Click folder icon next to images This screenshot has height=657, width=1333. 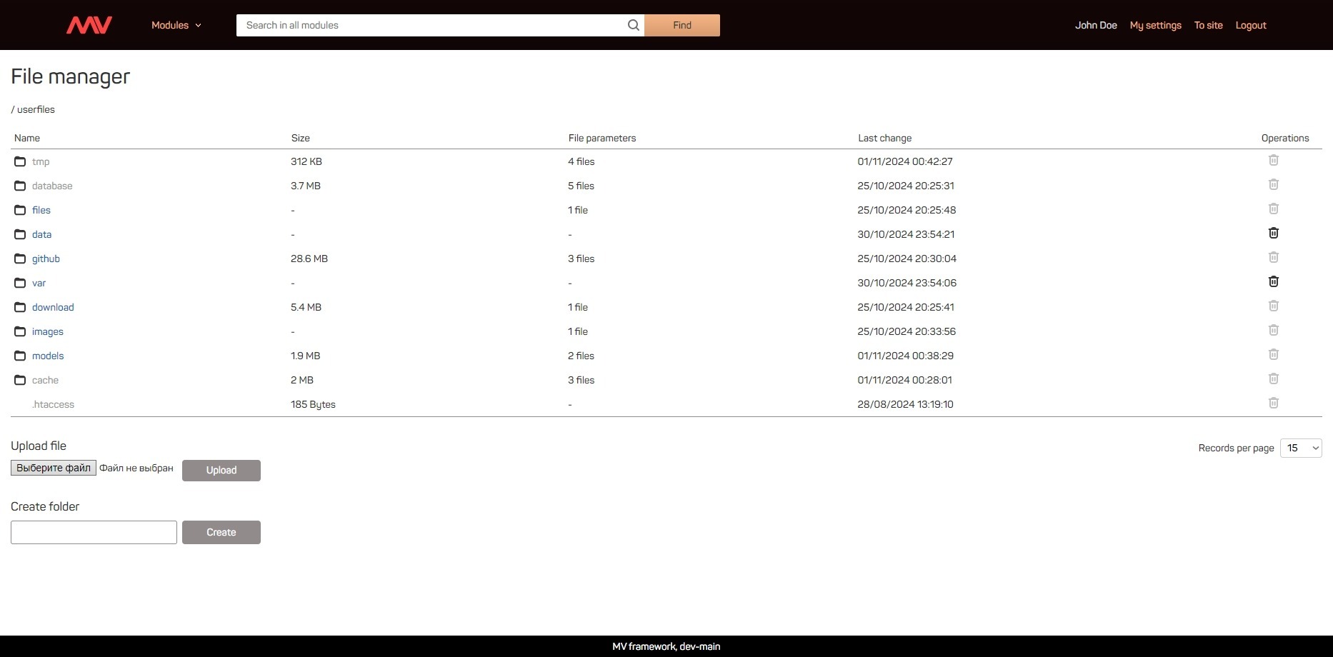tap(20, 331)
